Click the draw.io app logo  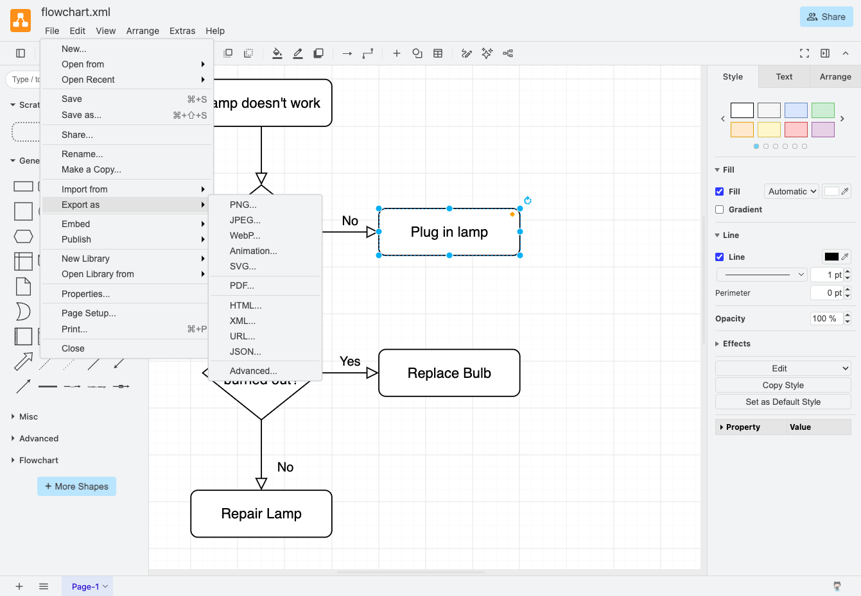21,21
